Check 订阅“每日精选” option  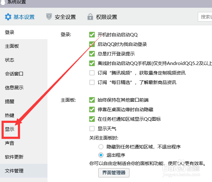tap(92, 82)
